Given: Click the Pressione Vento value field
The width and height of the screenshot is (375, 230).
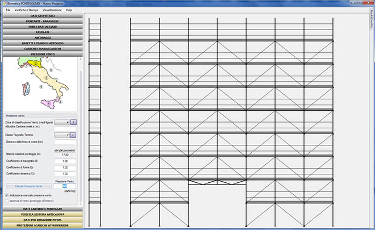Looking at the screenshot, I should click(65, 186).
